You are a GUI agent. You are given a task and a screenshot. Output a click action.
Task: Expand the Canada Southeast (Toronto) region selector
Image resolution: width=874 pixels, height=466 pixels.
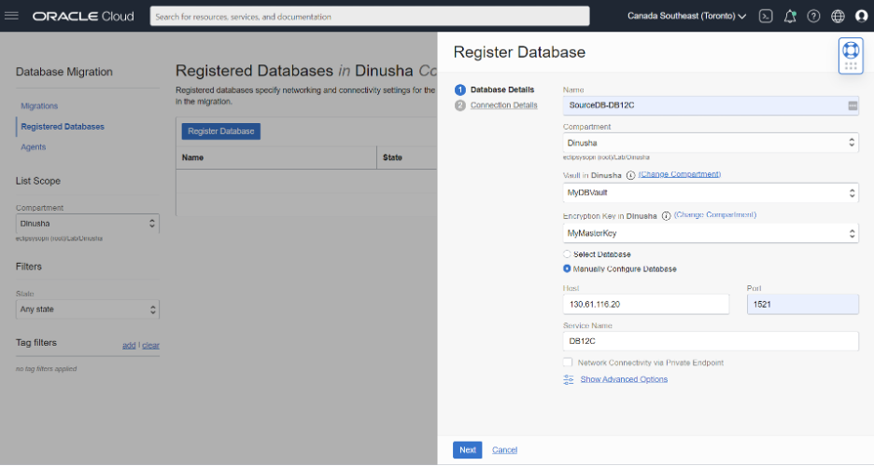click(686, 16)
